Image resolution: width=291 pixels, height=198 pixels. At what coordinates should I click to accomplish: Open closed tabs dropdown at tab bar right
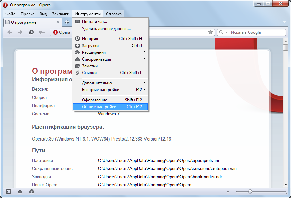click(284, 22)
